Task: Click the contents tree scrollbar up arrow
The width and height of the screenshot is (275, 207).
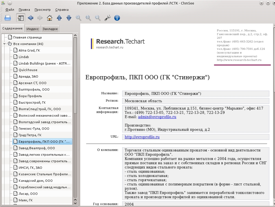Action: tap(75, 36)
